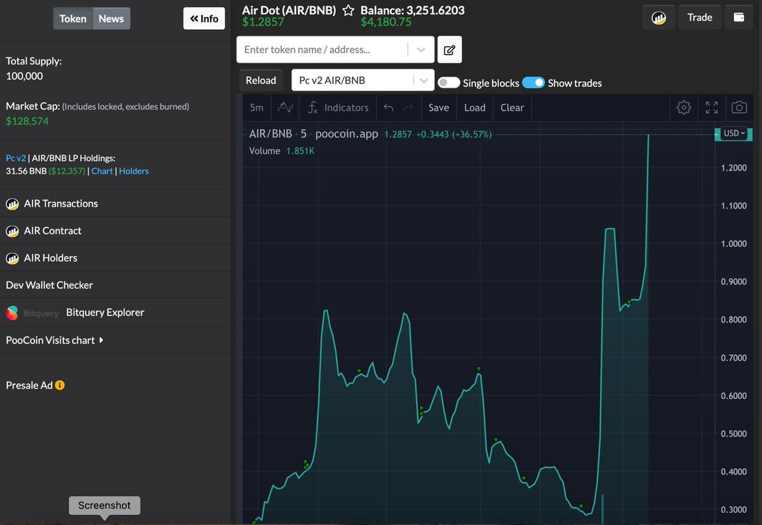This screenshot has width=762, height=525.
Task: Click the 31.56 BNB holdings text
Action: (x=26, y=171)
